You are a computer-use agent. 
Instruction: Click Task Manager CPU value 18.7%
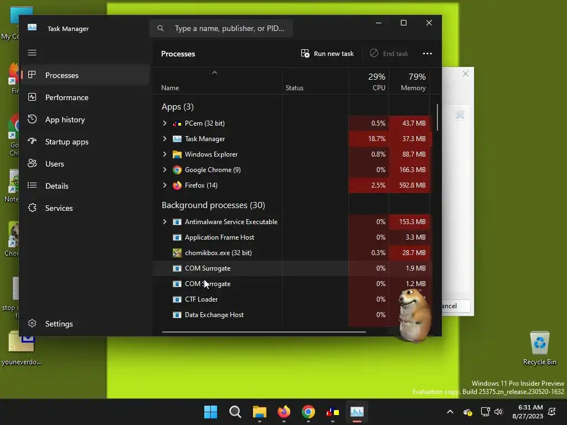click(377, 139)
